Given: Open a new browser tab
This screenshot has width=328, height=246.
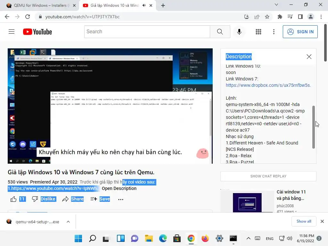Looking at the screenshot, I should [163, 5].
